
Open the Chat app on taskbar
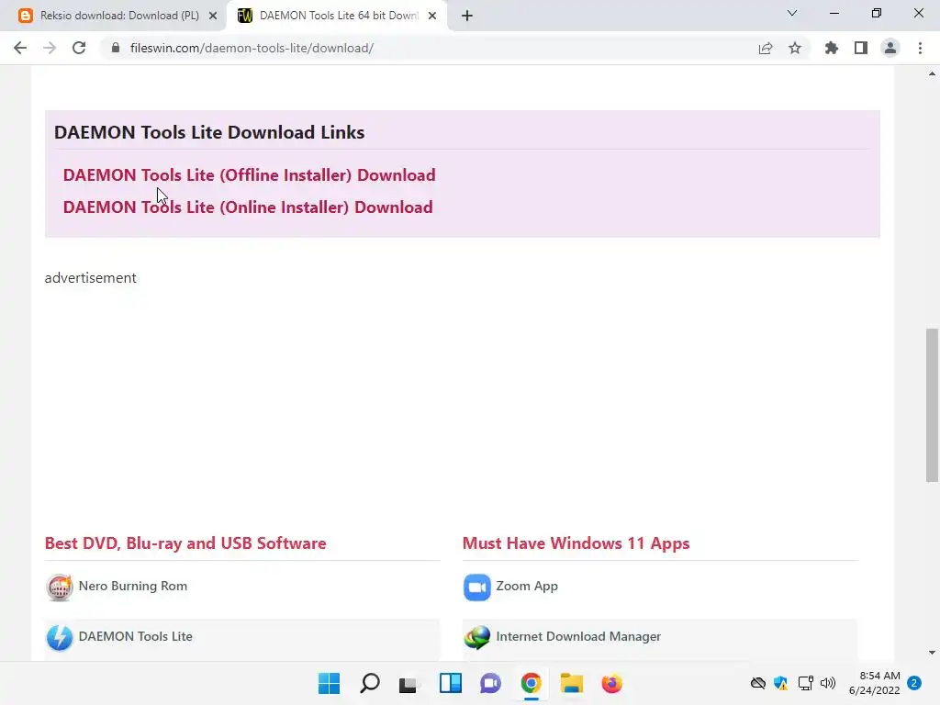pyautogui.click(x=490, y=683)
